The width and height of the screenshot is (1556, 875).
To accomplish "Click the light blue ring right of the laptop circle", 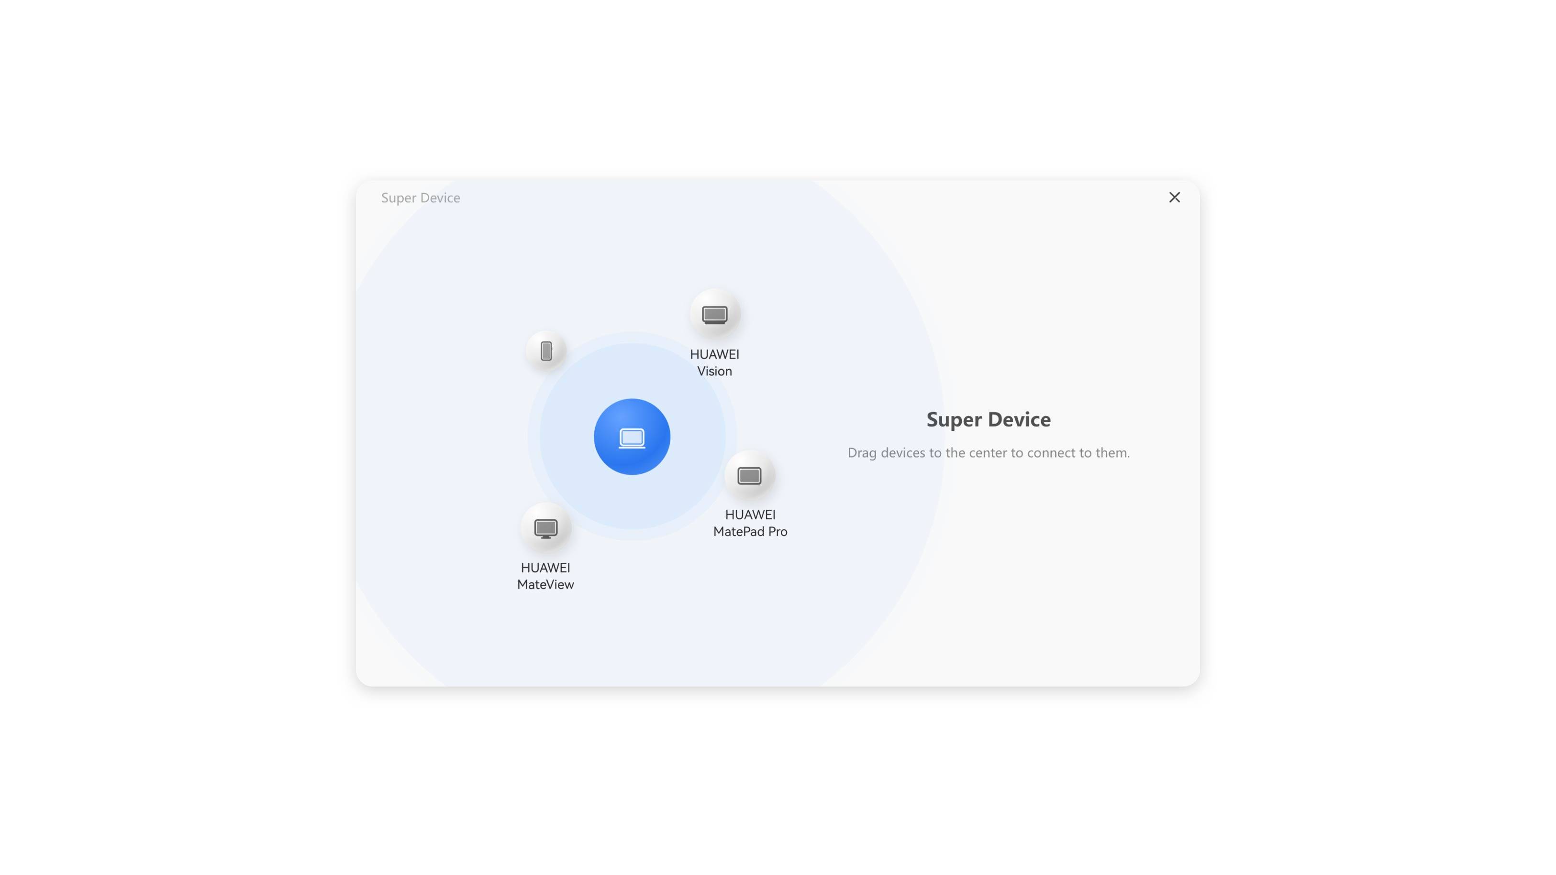I will coord(698,436).
